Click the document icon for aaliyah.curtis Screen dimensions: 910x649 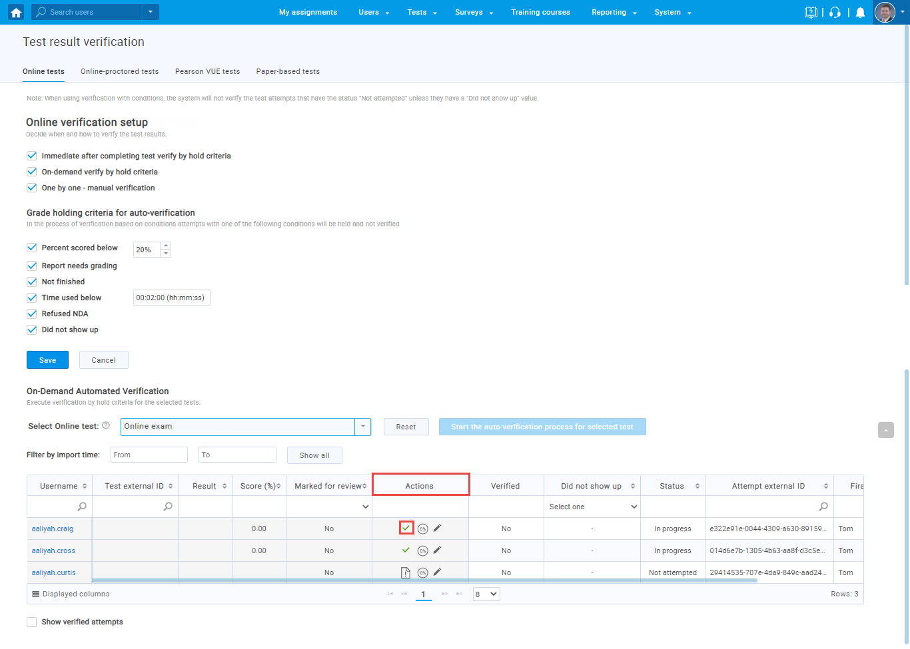[406, 572]
